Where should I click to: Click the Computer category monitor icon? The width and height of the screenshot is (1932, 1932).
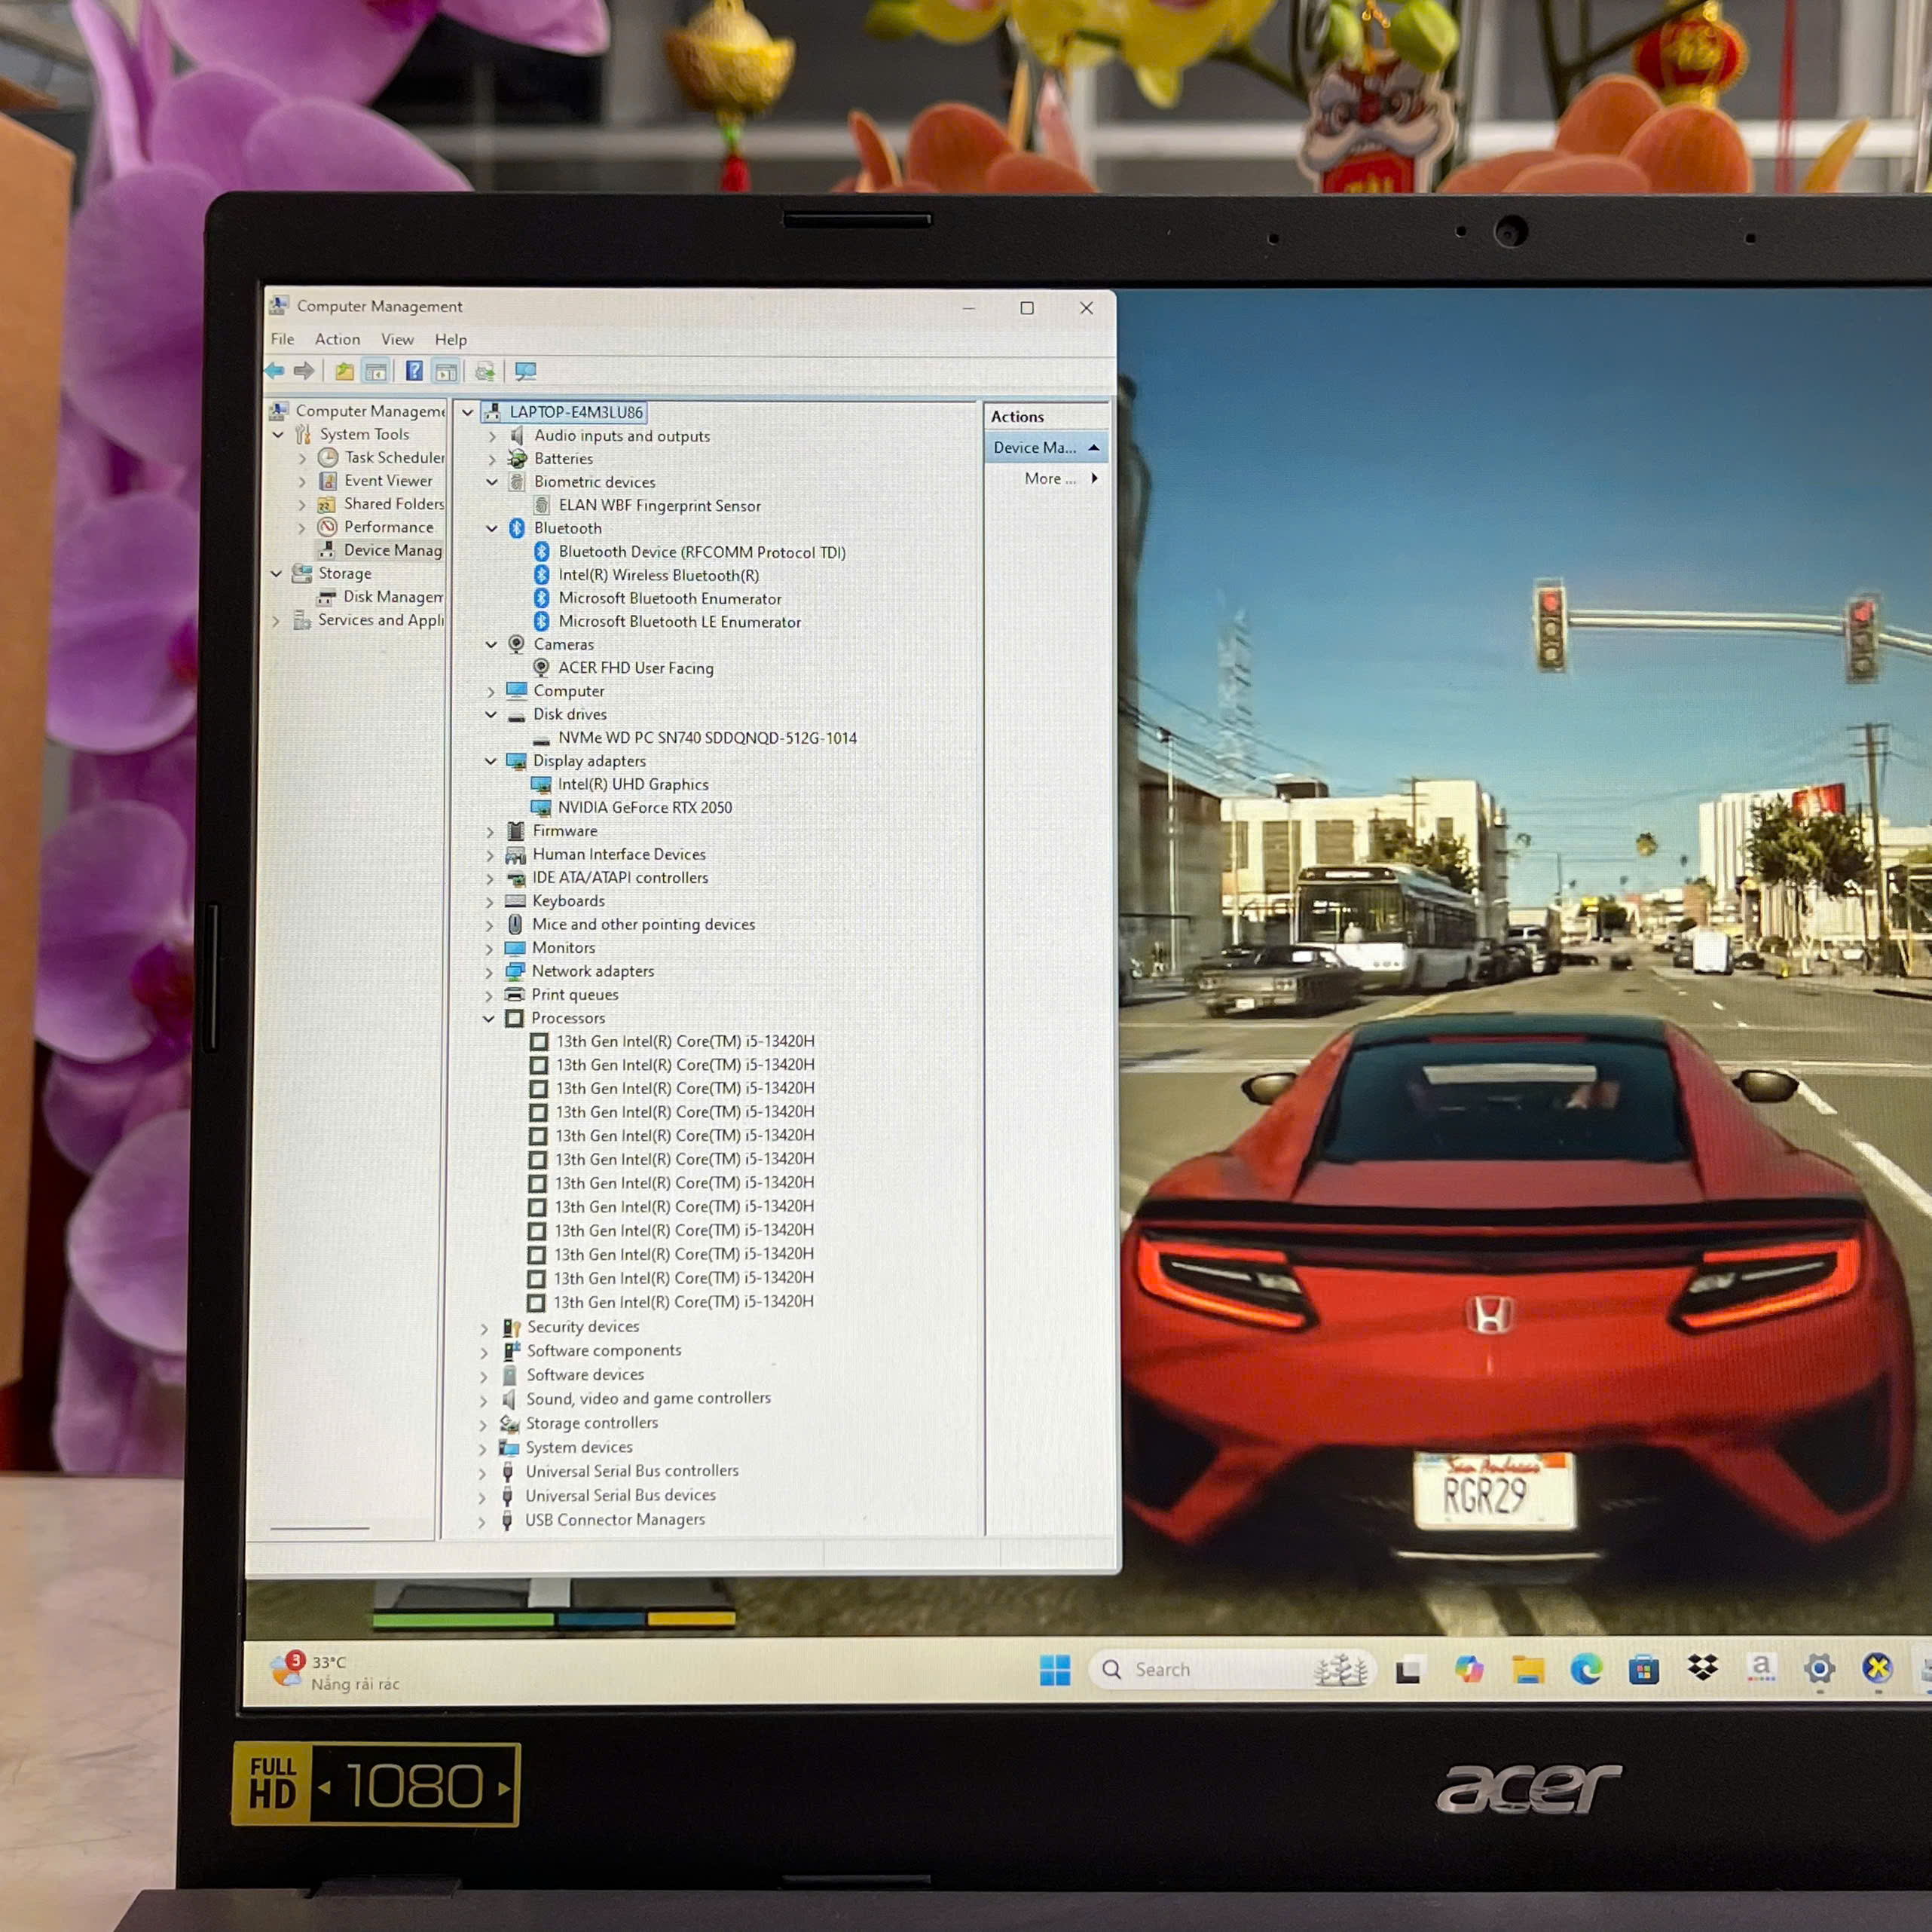pos(517,691)
